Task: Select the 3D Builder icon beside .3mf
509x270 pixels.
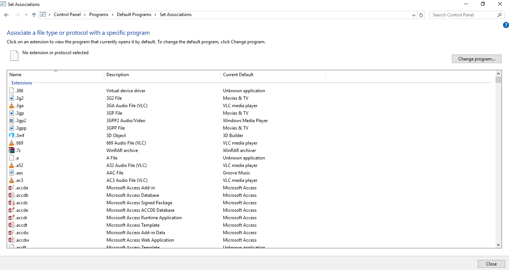Action: (x=11, y=135)
